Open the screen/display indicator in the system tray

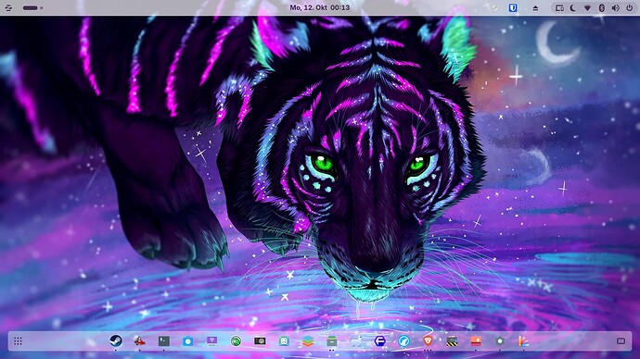(x=559, y=8)
